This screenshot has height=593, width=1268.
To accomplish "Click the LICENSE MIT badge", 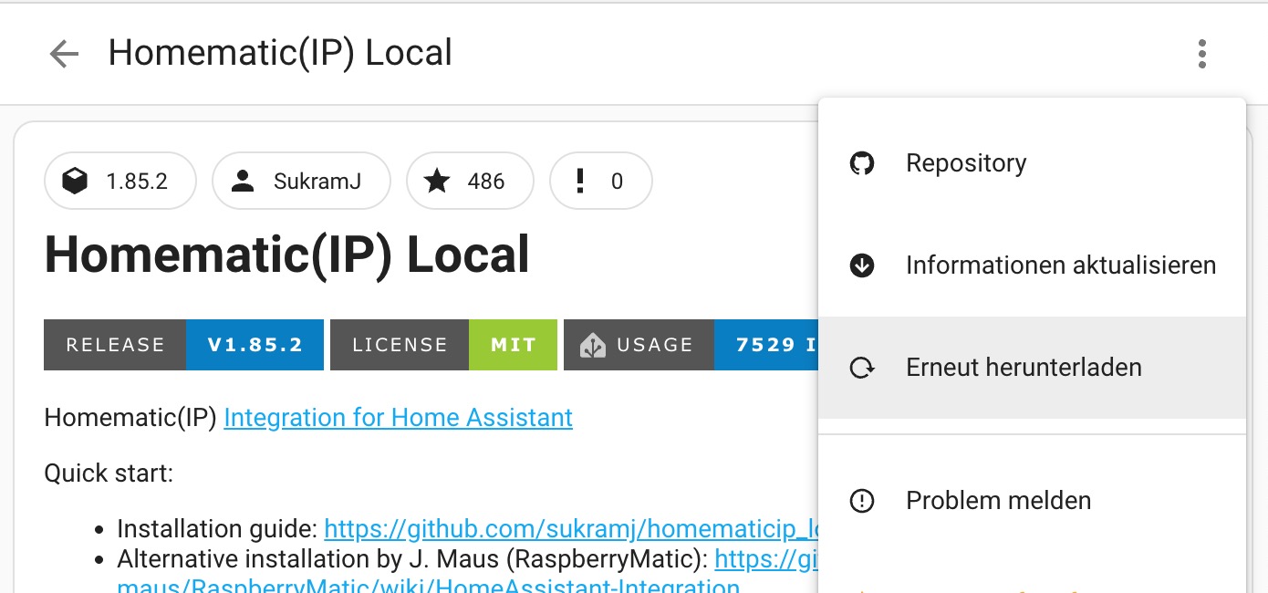I will [443, 345].
